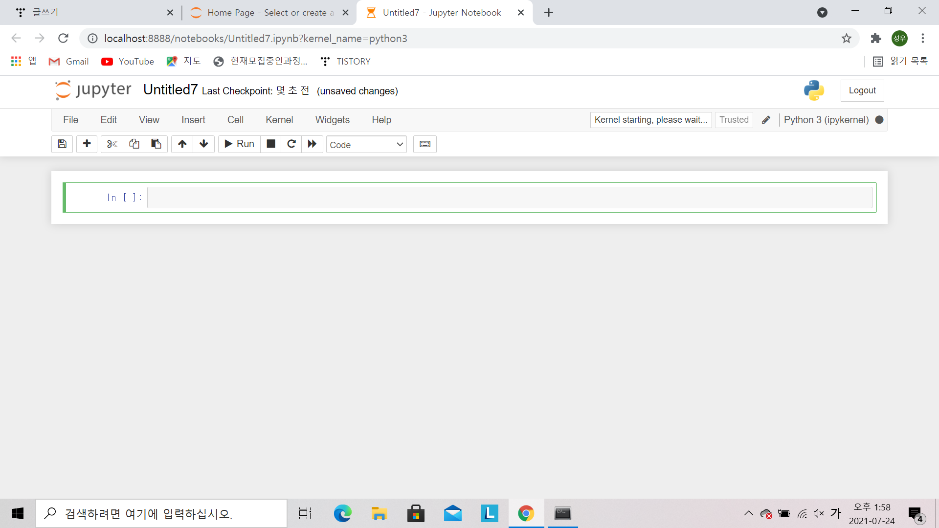939x528 pixels.
Task: Open the Kernel menu
Action: 279,120
